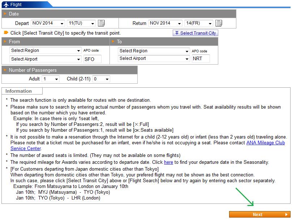
Task: Change the Child (2-11) count dropdown
Action: pos(101,79)
